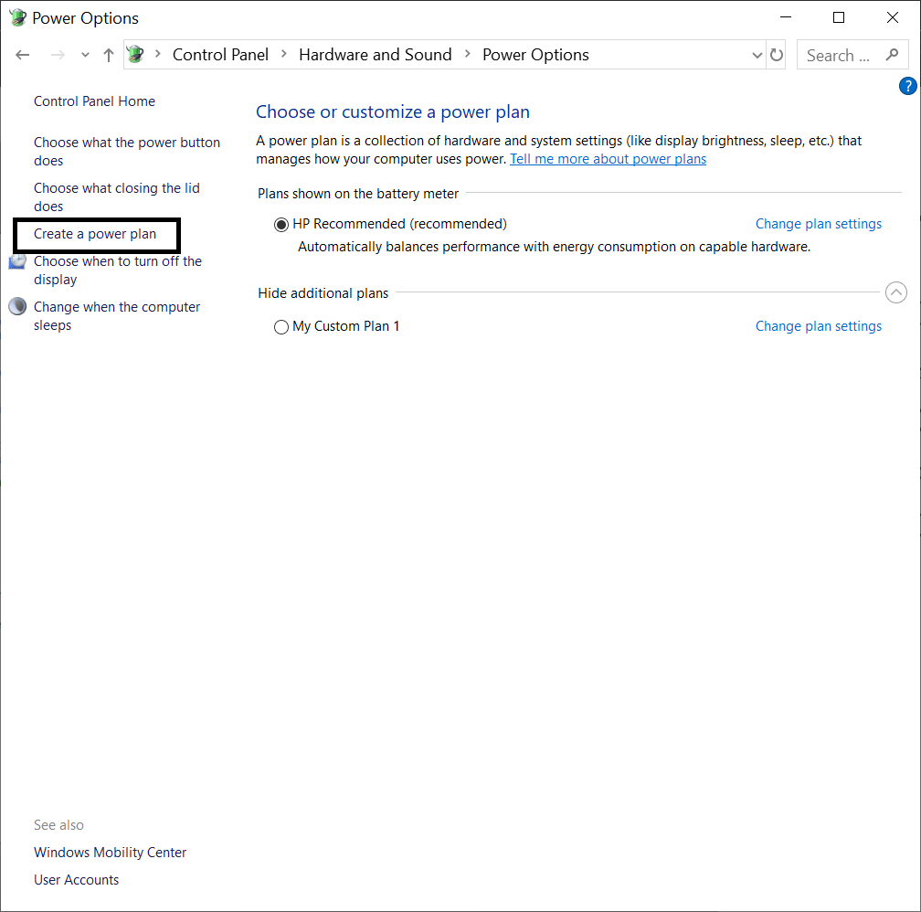Click the Power Options icon in the address bar
This screenshot has height=912, width=921.
coord(135,55)
